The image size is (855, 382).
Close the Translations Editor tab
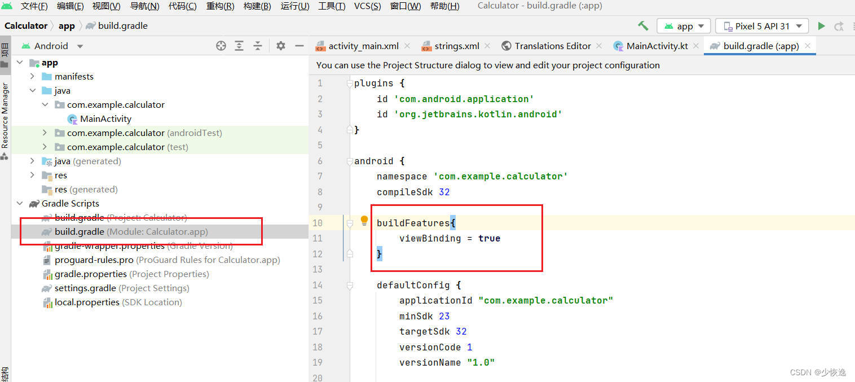pyautogui.click(x=599, y=46)
